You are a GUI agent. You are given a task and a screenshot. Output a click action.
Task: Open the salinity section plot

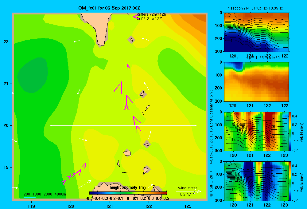coord(256,82)
